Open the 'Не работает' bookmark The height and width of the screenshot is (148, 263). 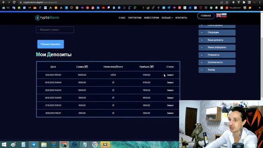[233, 8]
